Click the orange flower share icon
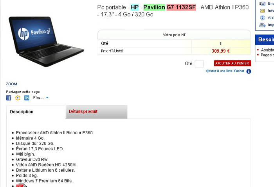 18,98
